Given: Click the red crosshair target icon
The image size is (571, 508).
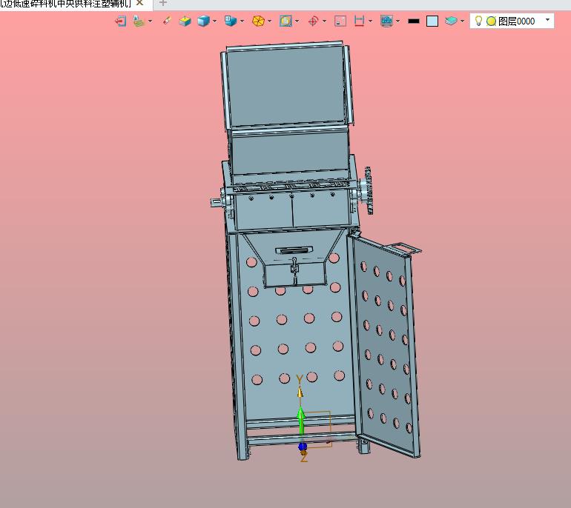Looking at the screenshot, I should 313,21.
